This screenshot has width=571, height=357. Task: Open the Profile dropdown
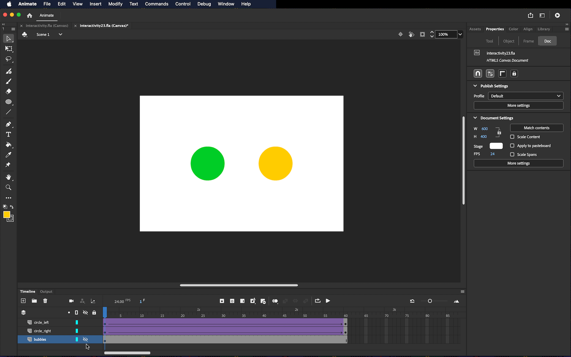[525, 96]
